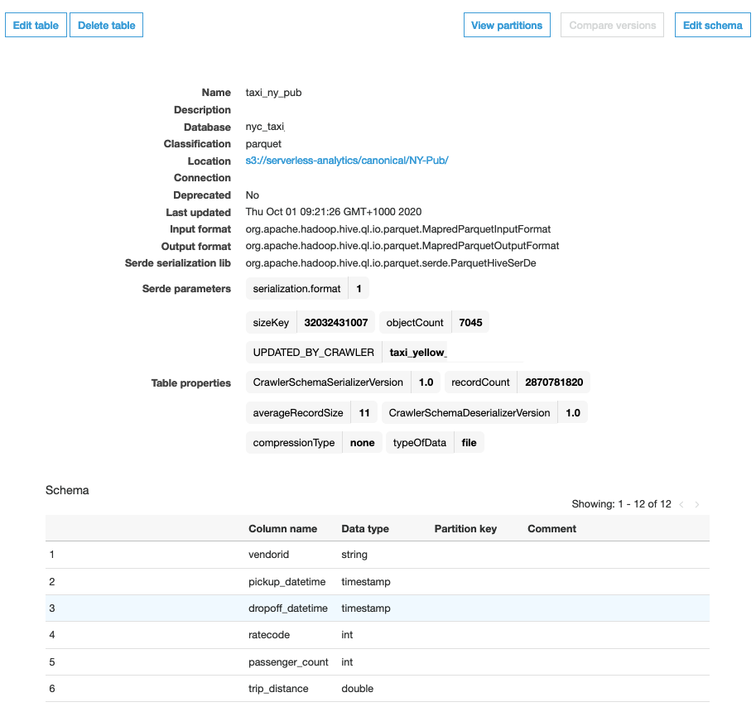756x707 pixels.
Task: Click the Partition key column header
Action: click(x=465, y=529)
